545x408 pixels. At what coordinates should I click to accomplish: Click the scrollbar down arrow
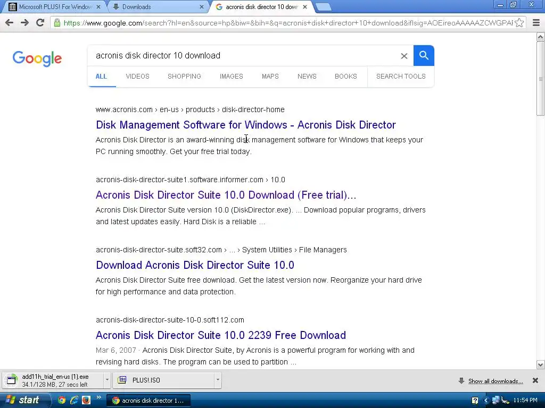coord(541,364)
